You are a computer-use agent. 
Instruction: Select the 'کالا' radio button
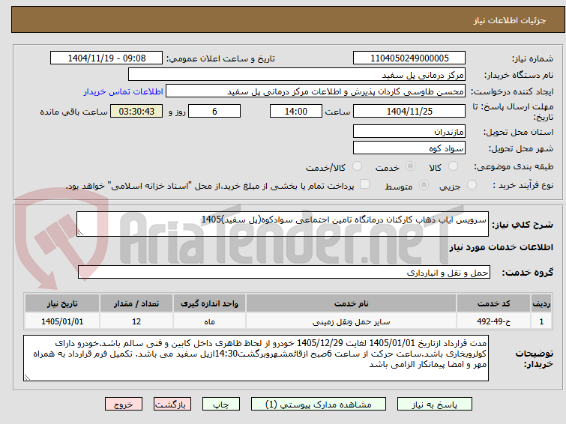(453, 166)
